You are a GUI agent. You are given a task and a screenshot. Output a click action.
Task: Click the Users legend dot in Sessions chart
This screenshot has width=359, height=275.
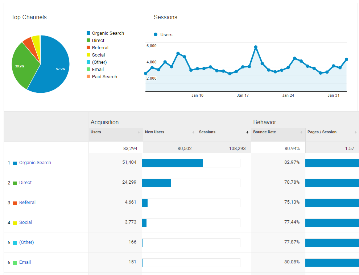coord(156,35)
